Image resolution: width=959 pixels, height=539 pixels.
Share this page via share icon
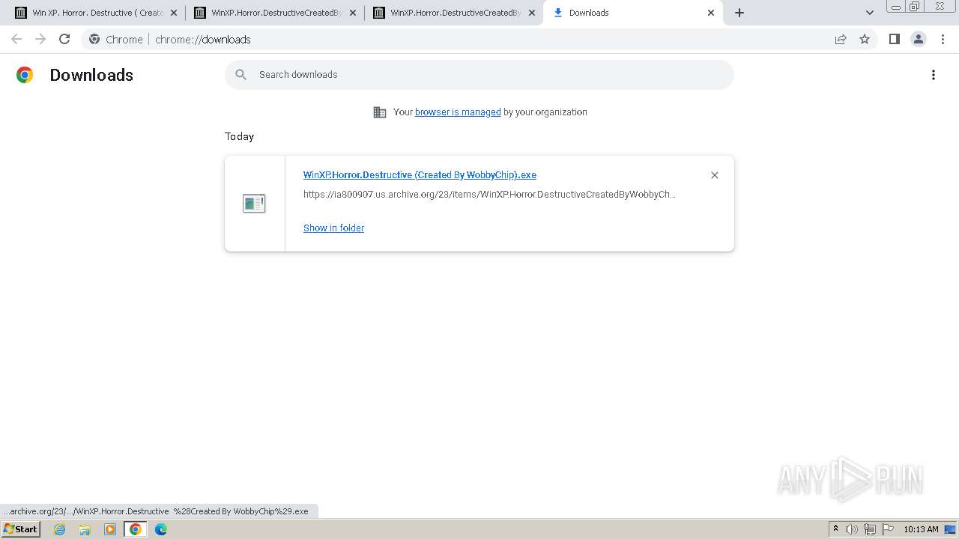(841, 39)
